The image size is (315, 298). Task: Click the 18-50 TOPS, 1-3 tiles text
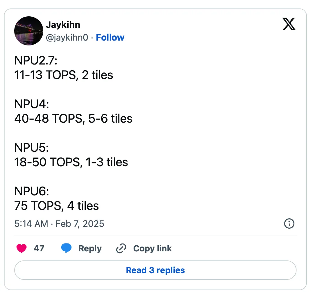tap(71, 162)
